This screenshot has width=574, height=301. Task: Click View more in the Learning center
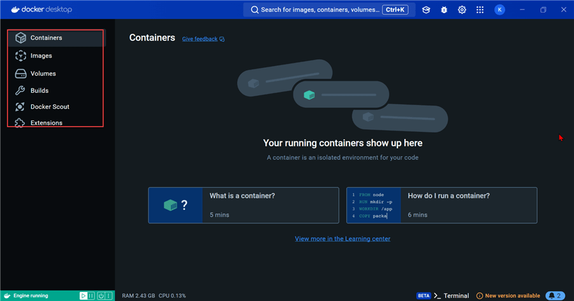(x=342, y=239)
